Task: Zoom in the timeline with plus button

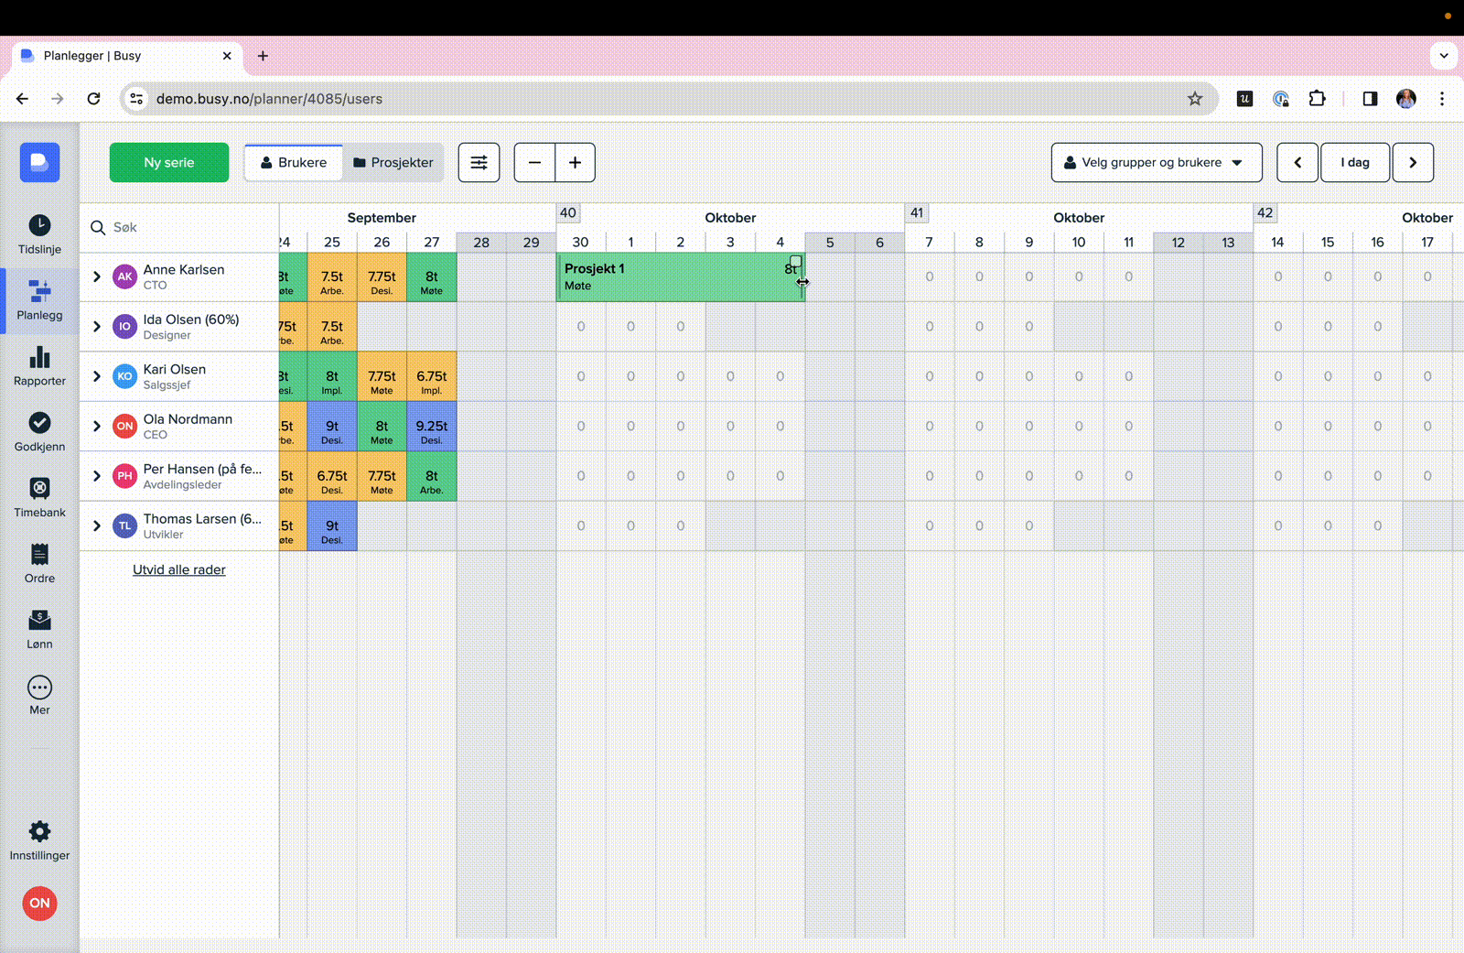Action: coord(575,163)
